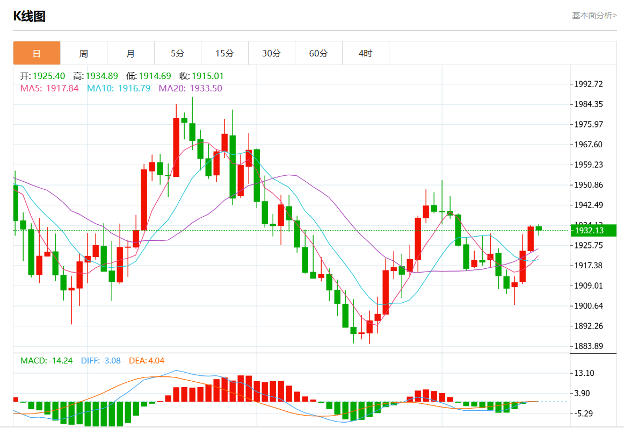
Task: Open the 60分 interval tab
Action: (318, 53)
